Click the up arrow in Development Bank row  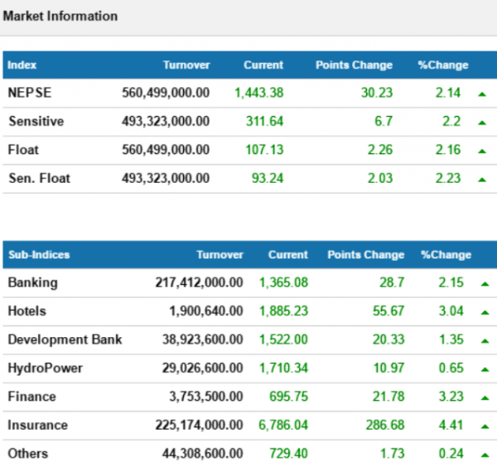point(485,341)
